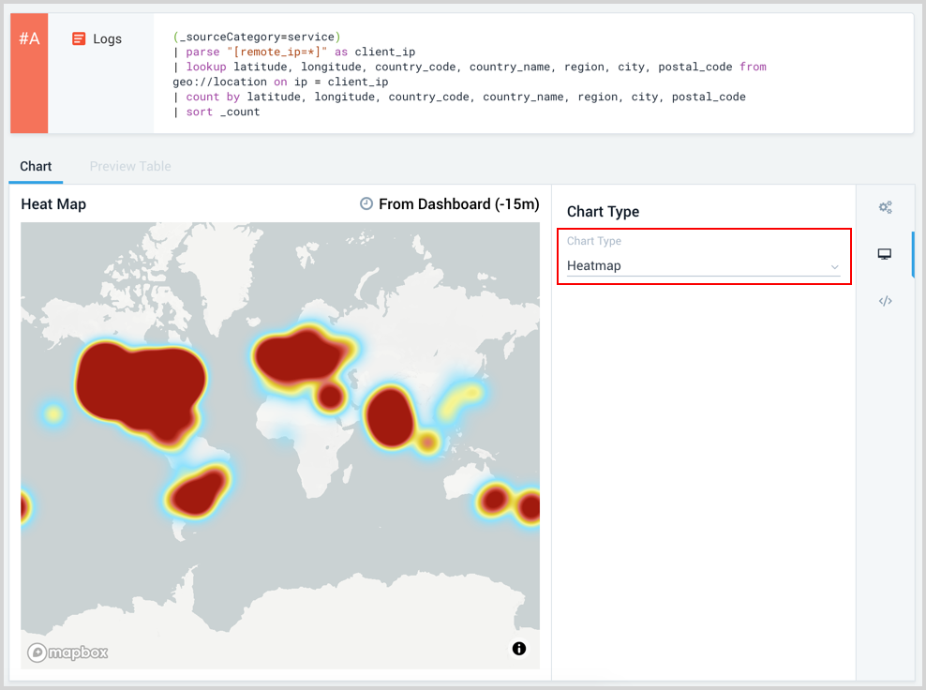The image size is (926, 690).
Task: Click the clock icon beside From Dashboard
Action: [366, 203]
